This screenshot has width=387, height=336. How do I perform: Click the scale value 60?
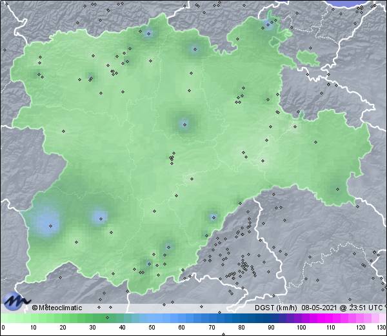[182, 328]
